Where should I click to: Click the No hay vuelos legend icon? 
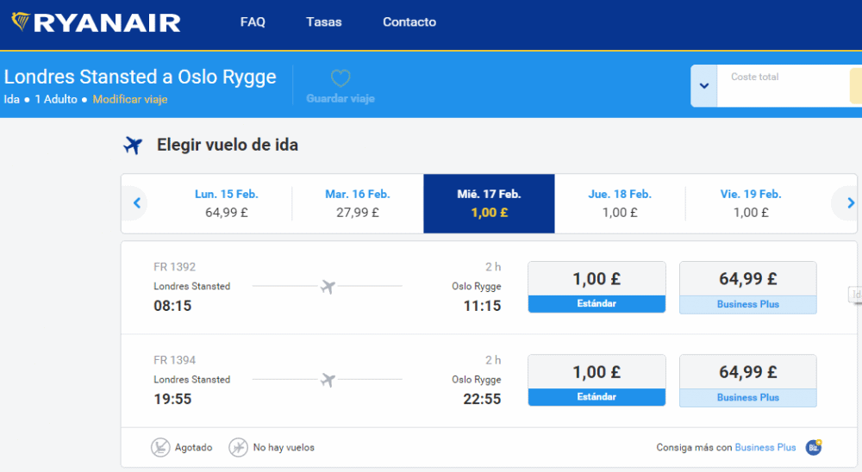click(x=238, y=447)
